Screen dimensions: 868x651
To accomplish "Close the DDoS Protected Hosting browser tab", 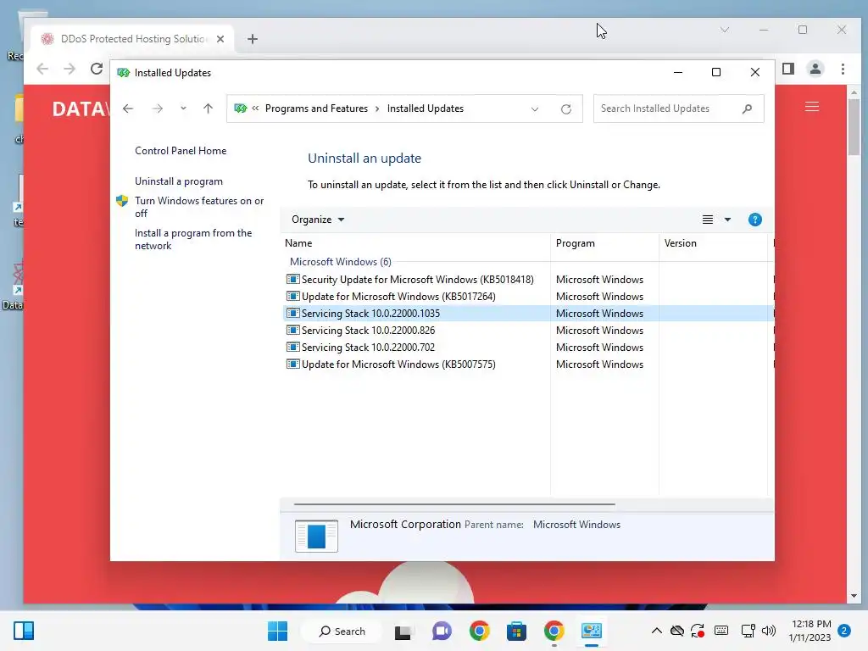I will (220, 39).
